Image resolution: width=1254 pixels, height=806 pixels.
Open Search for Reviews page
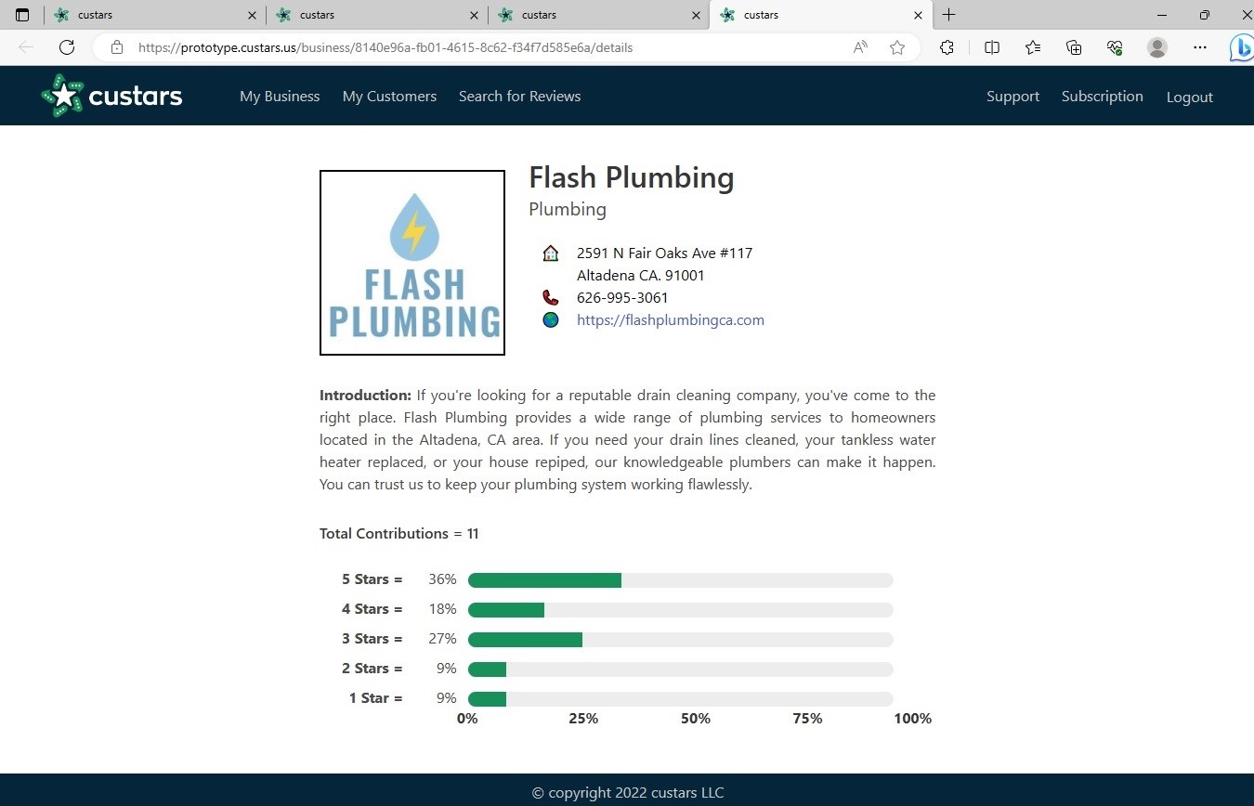519,97
